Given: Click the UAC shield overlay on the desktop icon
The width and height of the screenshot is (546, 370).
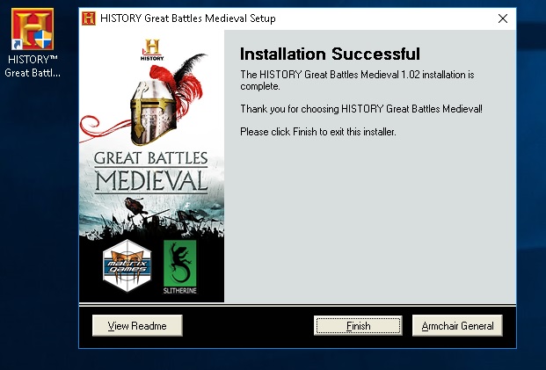Looking at the screenshot, I should coord(44,40).
